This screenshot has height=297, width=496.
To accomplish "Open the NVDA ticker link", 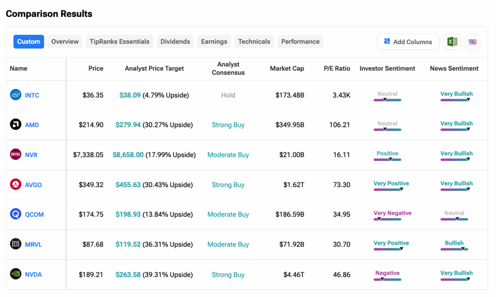I will tap(33, 274).
